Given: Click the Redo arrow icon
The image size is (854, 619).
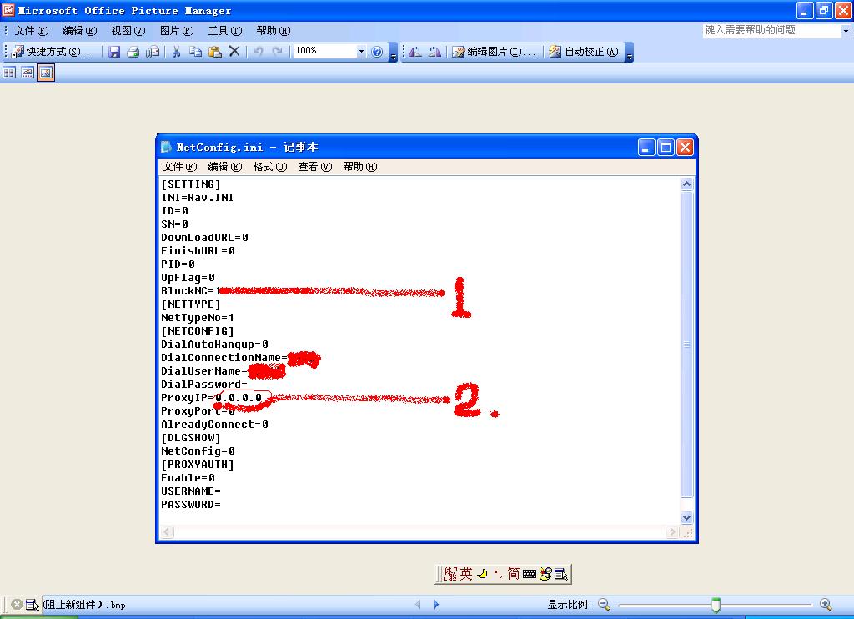Looking at the screenshot, I should [278, 52].
